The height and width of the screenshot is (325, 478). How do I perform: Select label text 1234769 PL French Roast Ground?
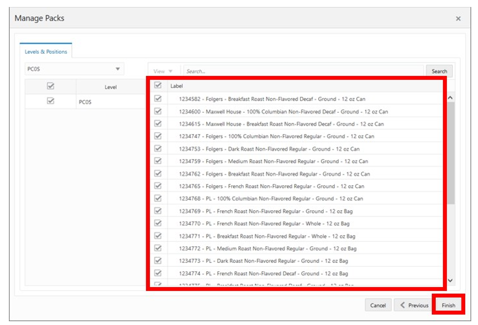click(x=266, y=211)
